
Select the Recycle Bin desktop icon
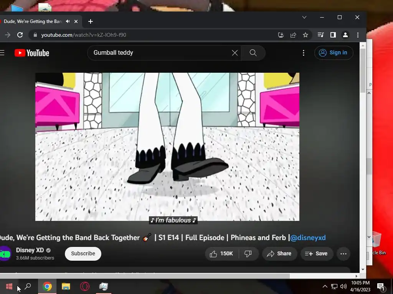click(378, 243)
